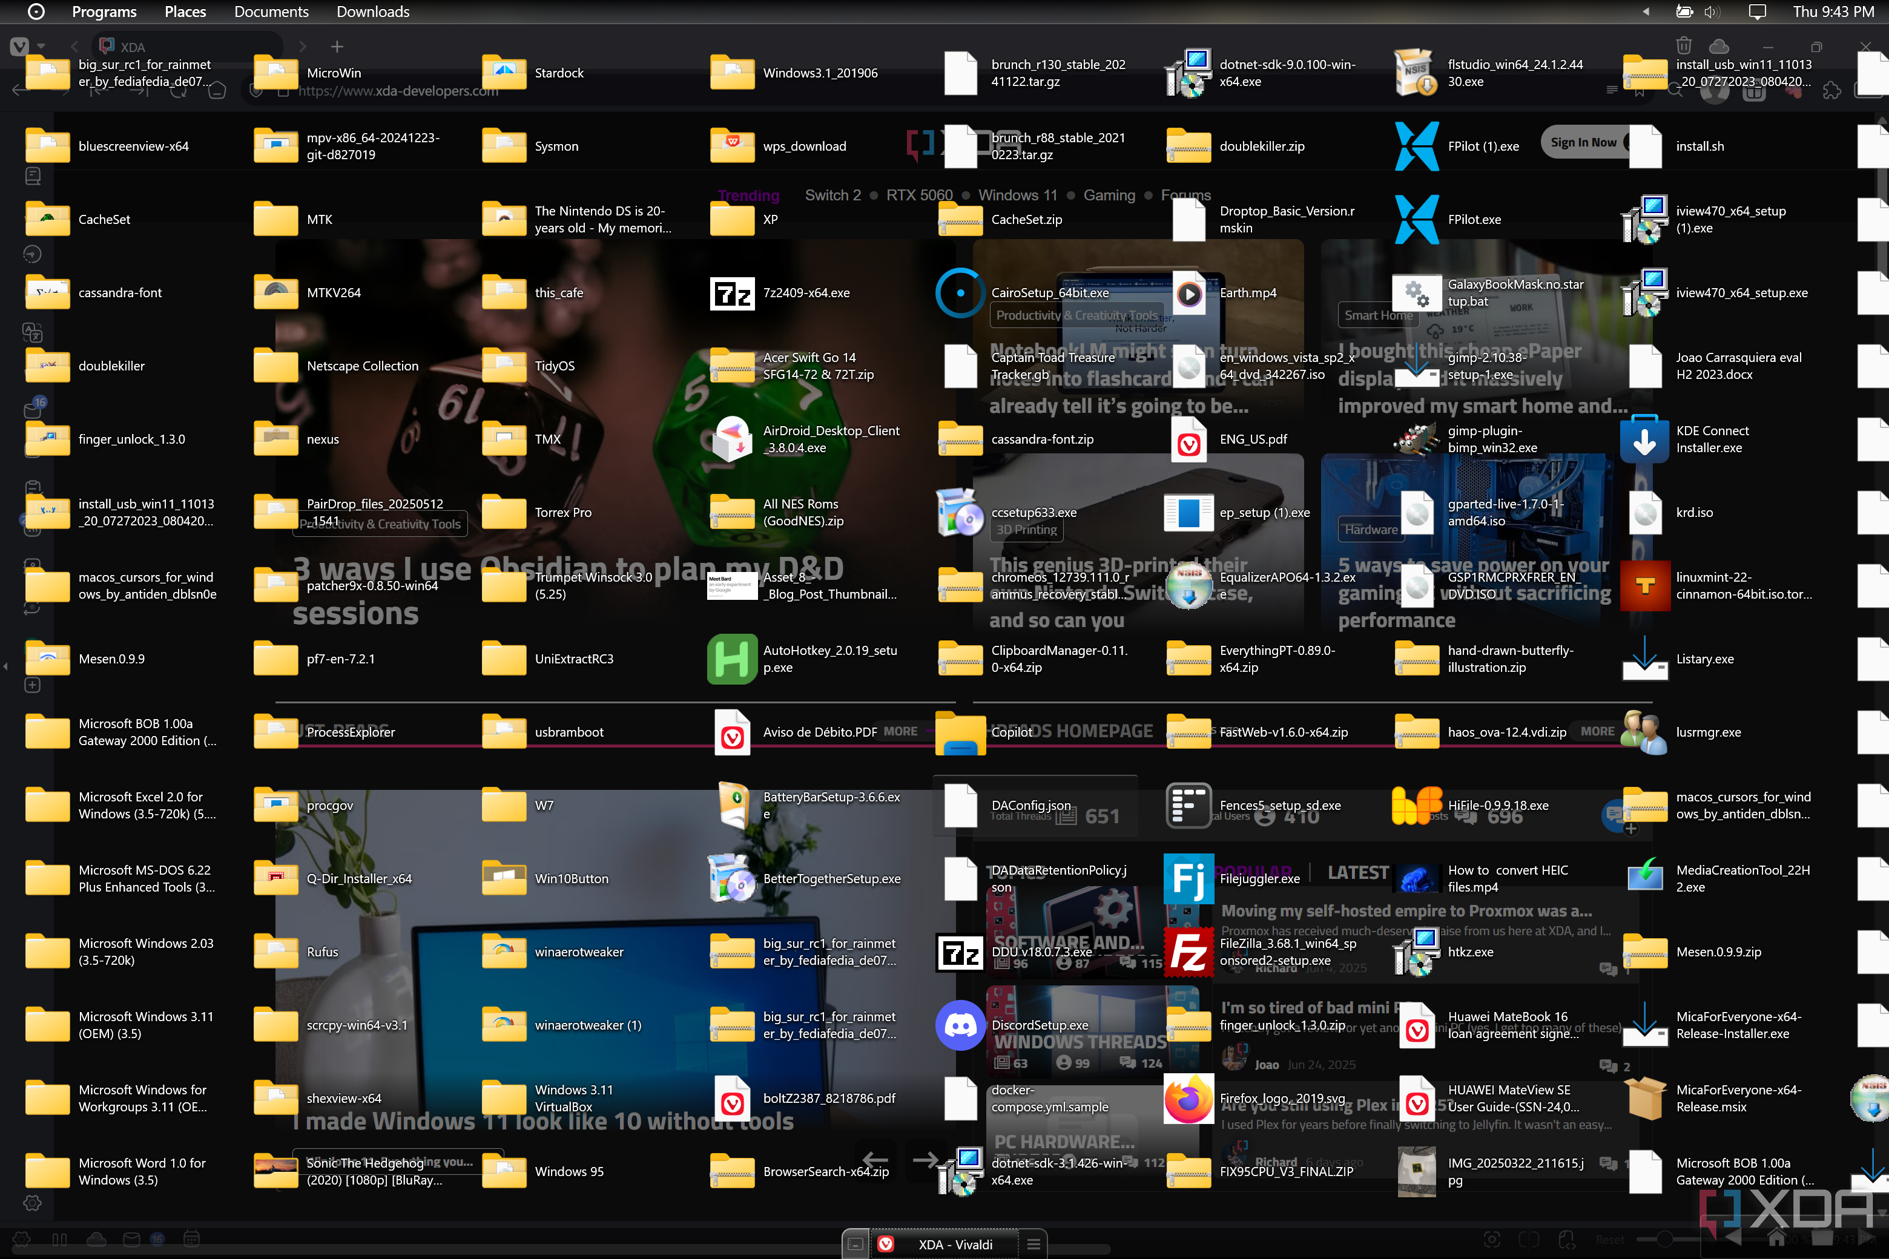Open gimp-plugin-bimp_win32.exe icon
The image size is (1889, 1259).
click(1416, 439)
